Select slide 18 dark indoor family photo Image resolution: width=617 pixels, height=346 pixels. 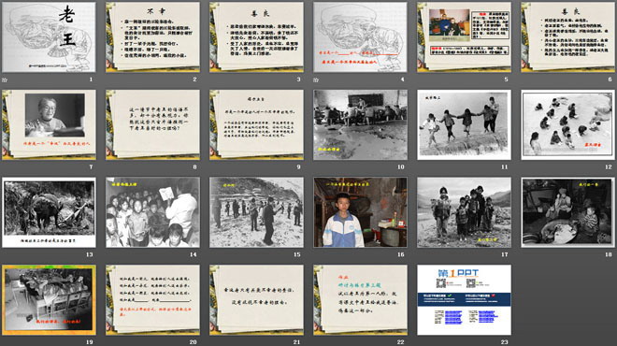[567, 212]
